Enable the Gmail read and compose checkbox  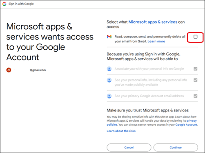[196, 37]
